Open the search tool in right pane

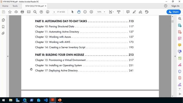tap(180, 19)
